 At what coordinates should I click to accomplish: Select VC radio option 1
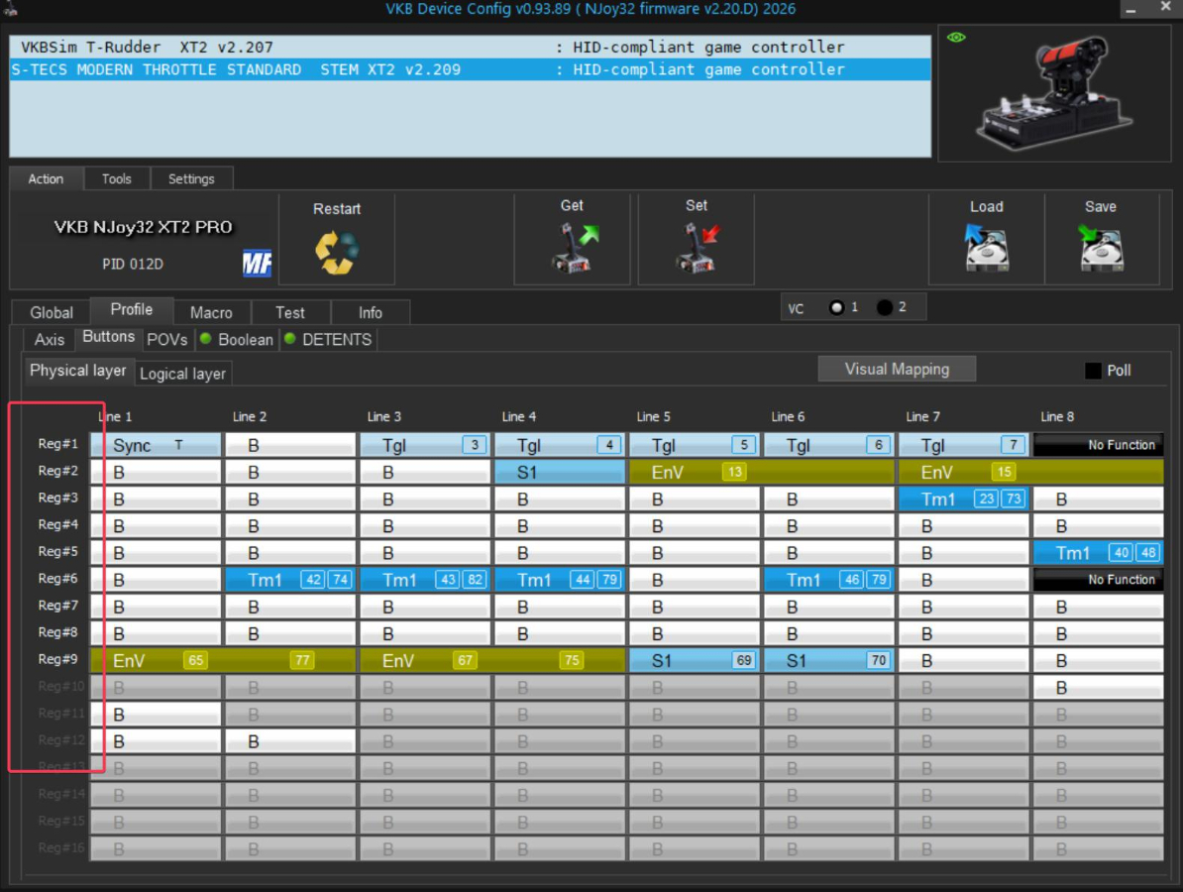pyautogui.click(x=836, y=308)
